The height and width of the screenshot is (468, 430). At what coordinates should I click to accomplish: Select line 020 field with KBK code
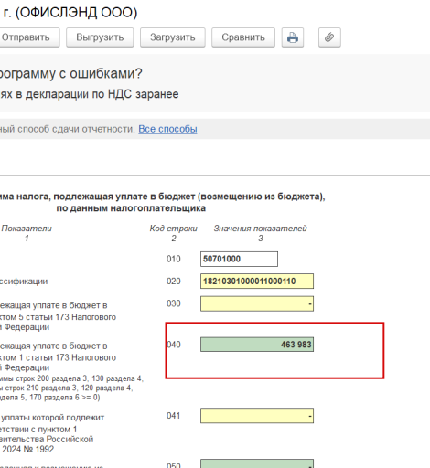click(257, 281)
